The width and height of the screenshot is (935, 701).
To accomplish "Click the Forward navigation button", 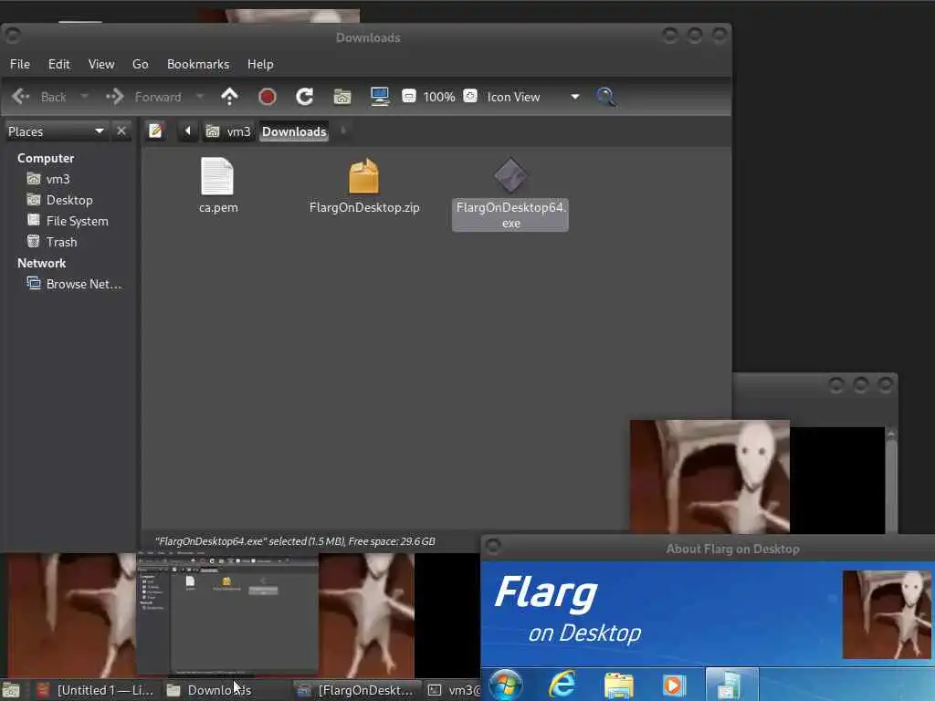I will pos(144,97).
